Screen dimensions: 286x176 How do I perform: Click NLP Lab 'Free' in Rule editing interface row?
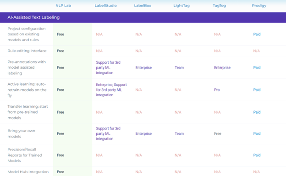(x=60, y=51)
